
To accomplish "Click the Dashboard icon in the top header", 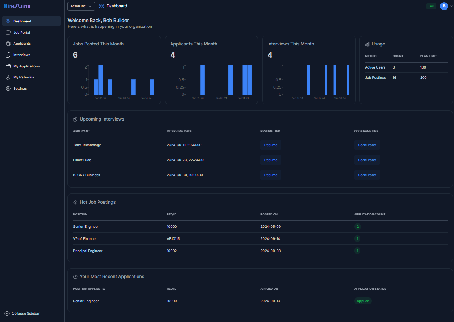I will click(x=102, y=6).
